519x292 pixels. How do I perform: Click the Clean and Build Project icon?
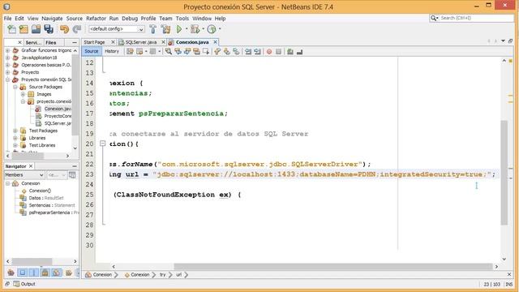tap(165, 29)
